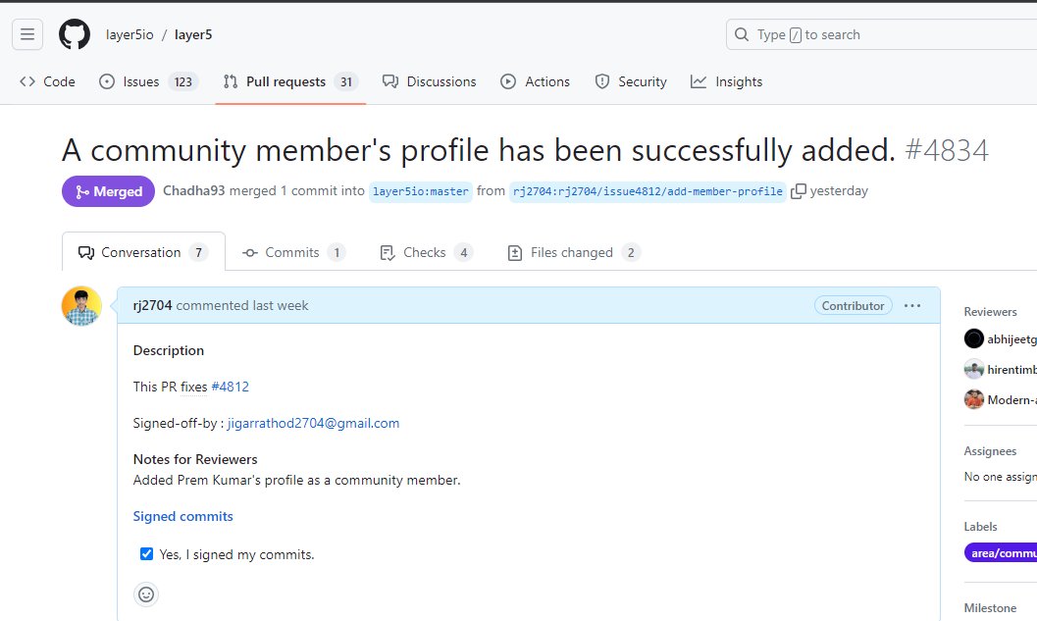Open reviewer Modern-a profile
This screenshot has width=1037, height=621.
pos(1011,400)
